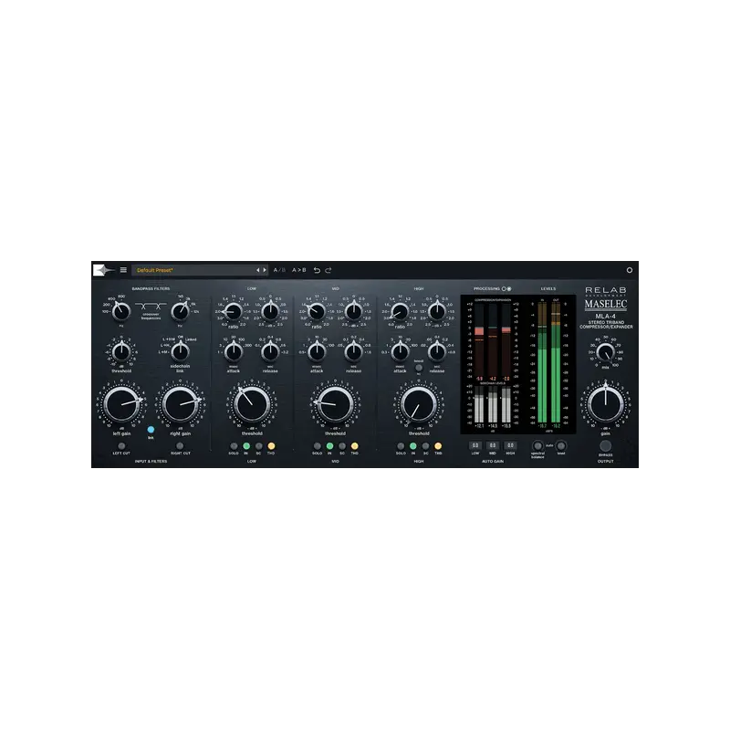Image resolution: width=730 pixels, height=730 pixels.
Task: Click the bandpass filters threshold knob
Action: coord(121,352)
